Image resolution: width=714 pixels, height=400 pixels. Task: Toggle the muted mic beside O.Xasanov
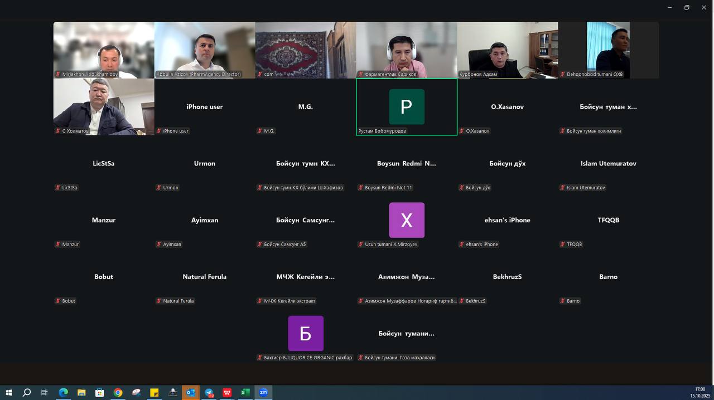461,131
